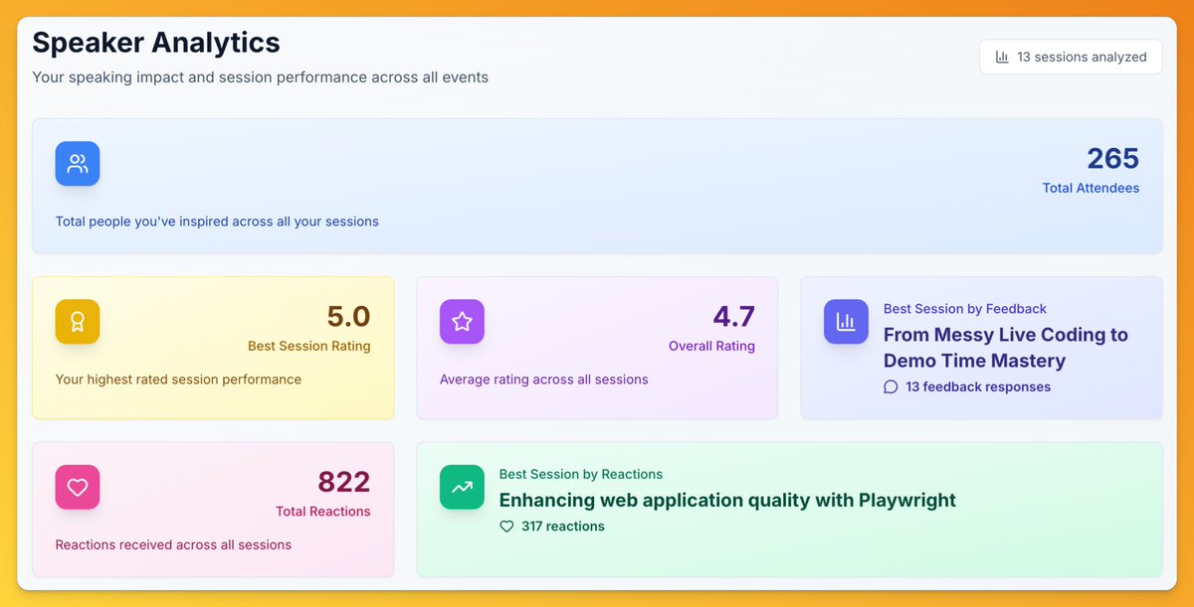This screenshot has width=1194, height=607.
Task: Click the analytics icon in the sessions analyzed badge
Action: pyautogui.click(x=1001, y=57)
